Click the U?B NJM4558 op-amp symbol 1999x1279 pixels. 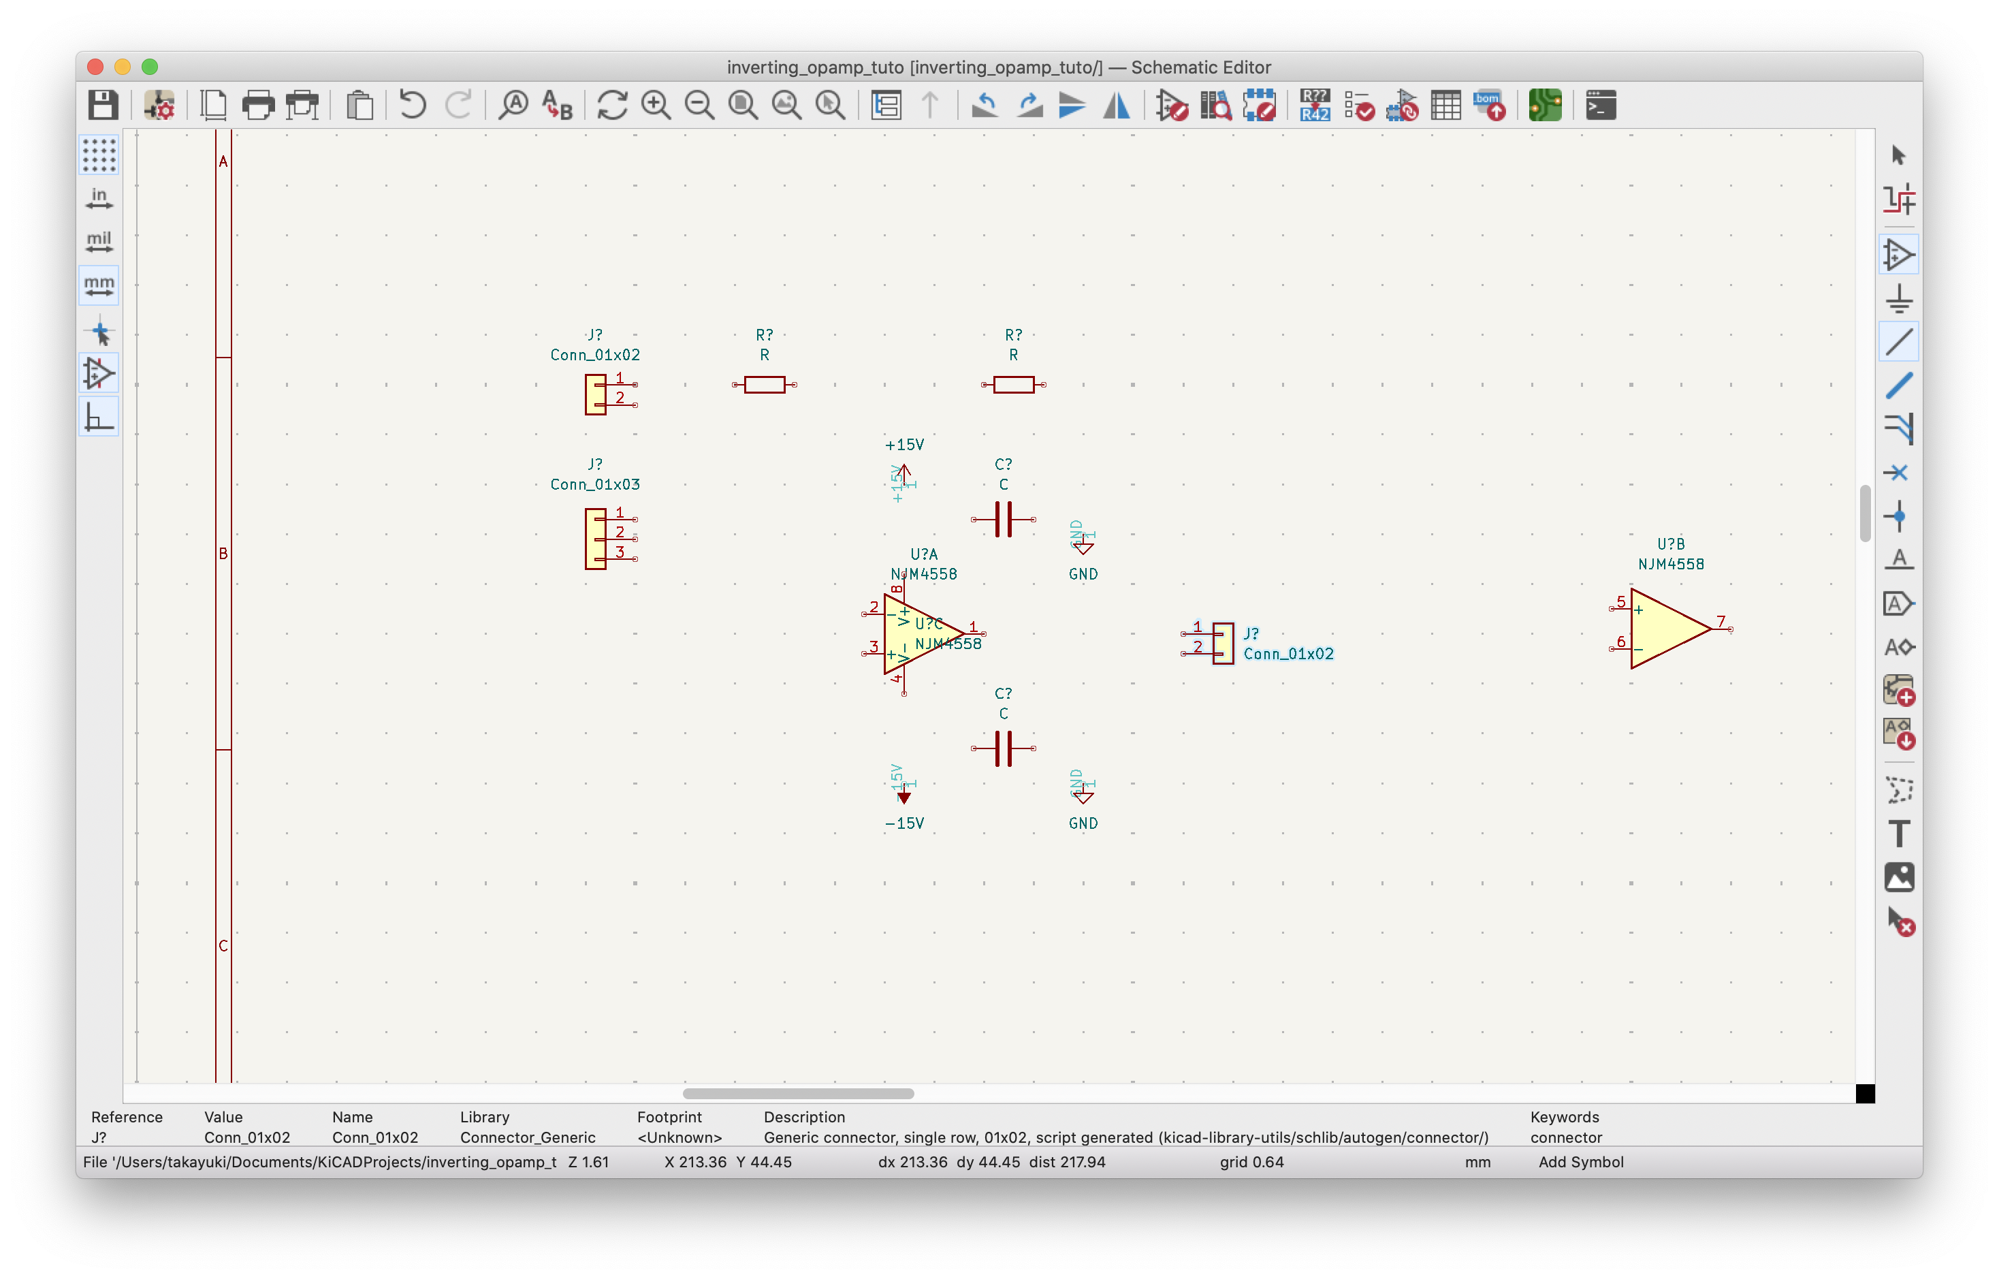pos(1670,629)
